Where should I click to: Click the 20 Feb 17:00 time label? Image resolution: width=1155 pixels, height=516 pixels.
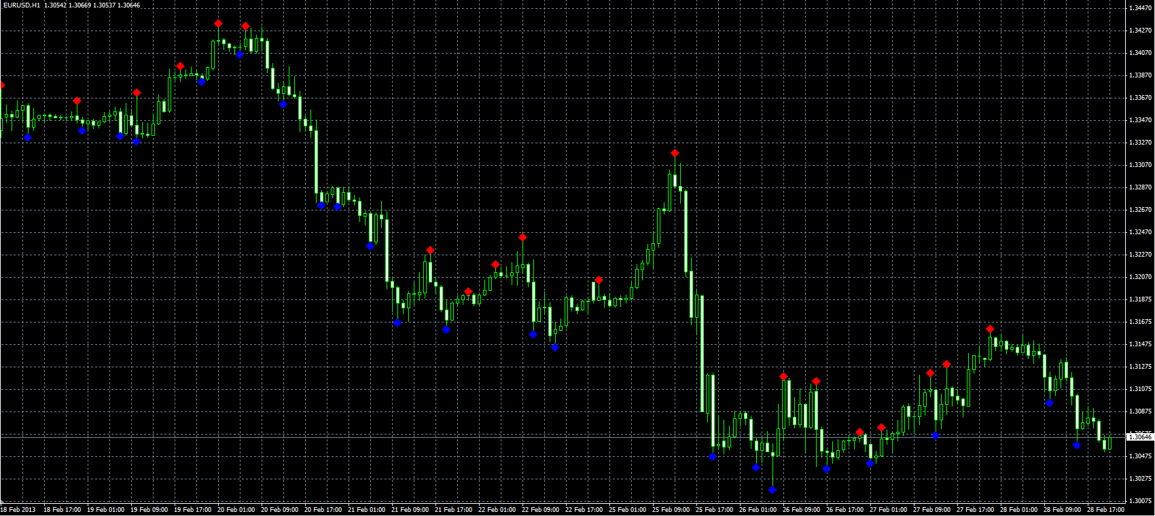323,510
